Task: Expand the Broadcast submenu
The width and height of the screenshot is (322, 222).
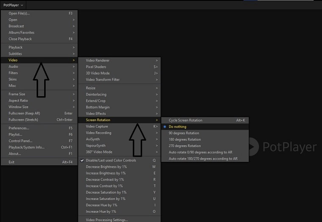Action: click(x=39, y=26)
